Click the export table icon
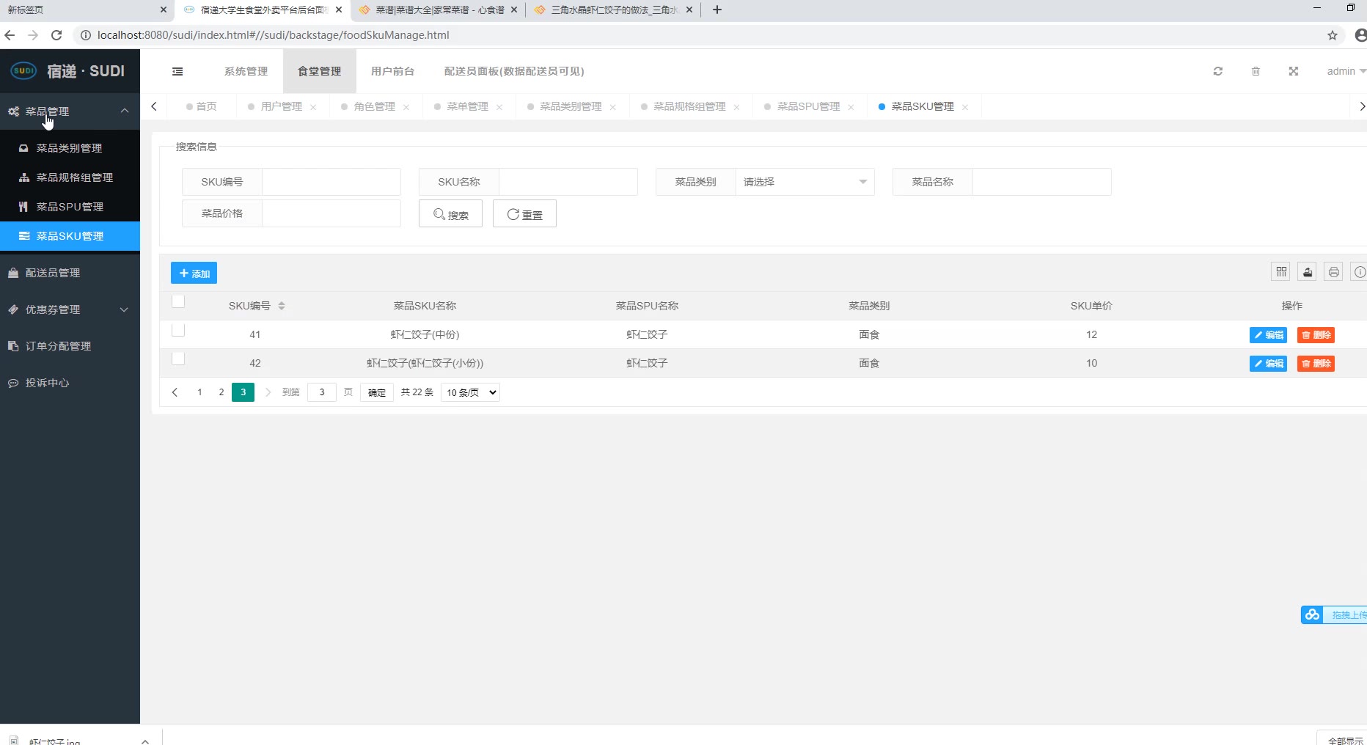Viewport: 1367px width, 745px height. click(x=1308, y=272)
